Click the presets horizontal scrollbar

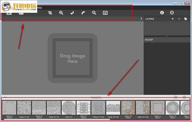[57, 119]
